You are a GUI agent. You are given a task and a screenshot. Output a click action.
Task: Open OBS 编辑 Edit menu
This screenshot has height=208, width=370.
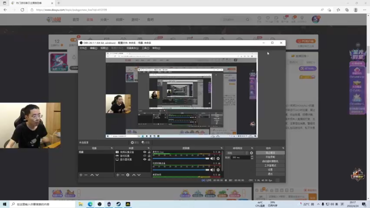(x=93, y=48)
